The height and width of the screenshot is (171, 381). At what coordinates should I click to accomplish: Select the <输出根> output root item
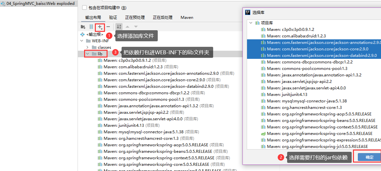[95, 34]
